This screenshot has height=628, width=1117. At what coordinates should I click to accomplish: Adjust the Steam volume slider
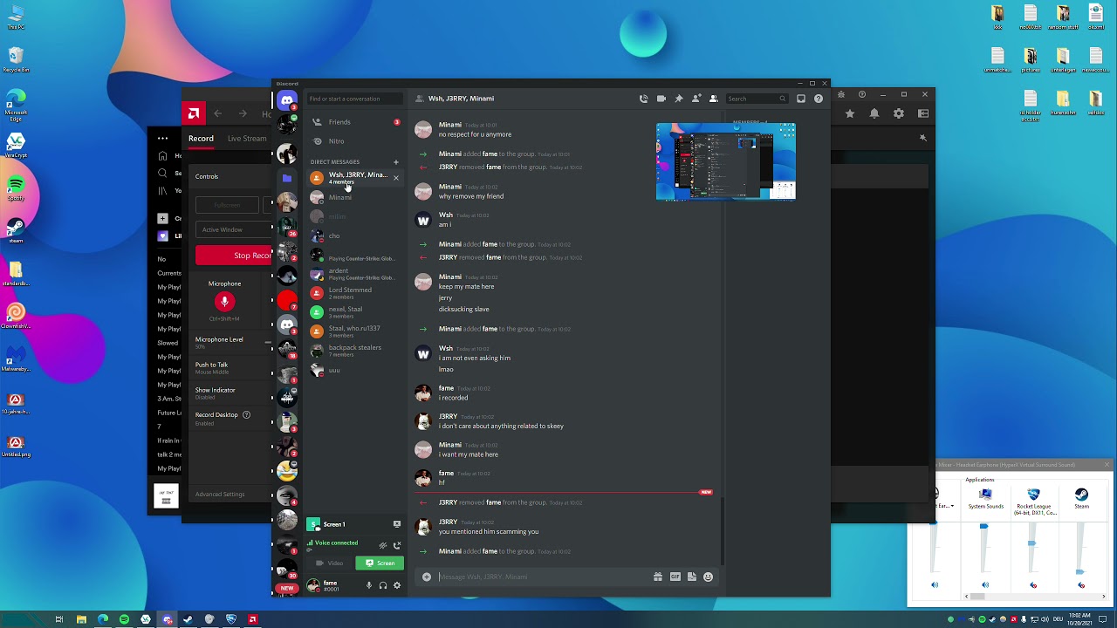point(1079,572)
